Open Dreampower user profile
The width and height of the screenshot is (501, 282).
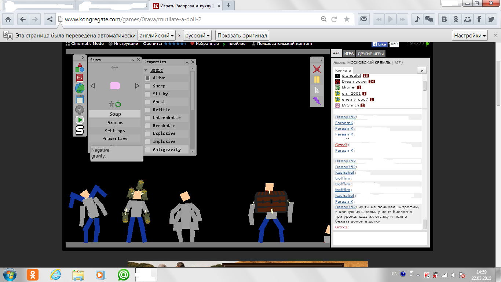click(x=354, y=82)
